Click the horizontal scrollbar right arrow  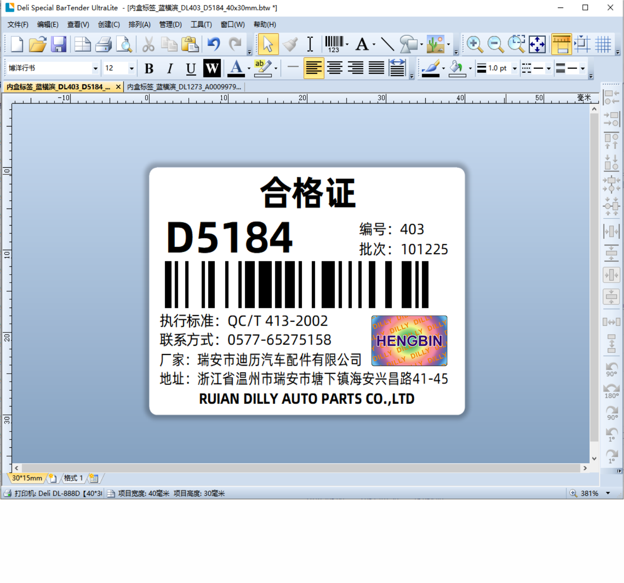[x=585, y=468]
